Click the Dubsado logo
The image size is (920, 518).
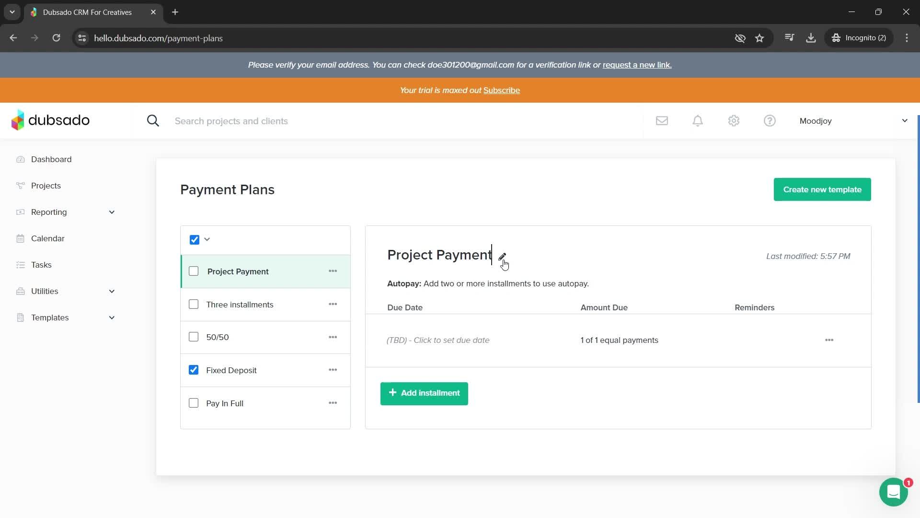click(50, 120)
